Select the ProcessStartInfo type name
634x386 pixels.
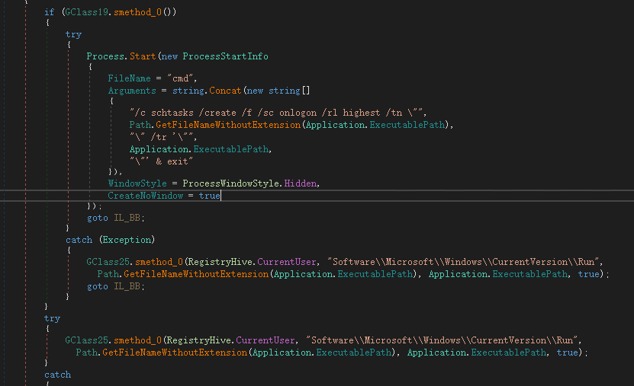tap(225, 56)
